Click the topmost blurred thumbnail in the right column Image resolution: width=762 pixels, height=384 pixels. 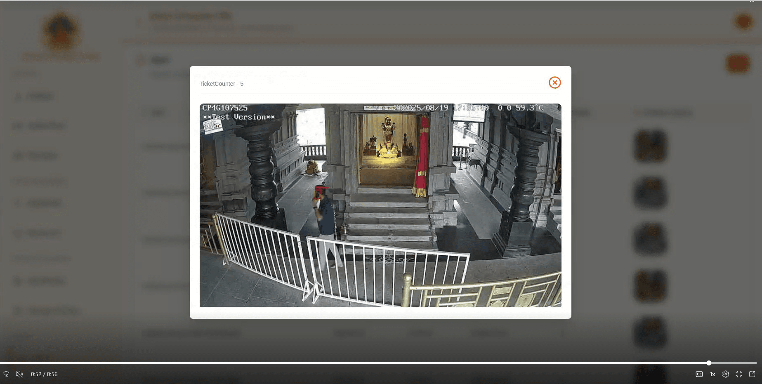click(651, 146)
